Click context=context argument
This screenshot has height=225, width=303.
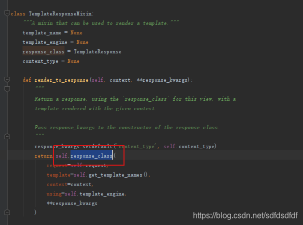coord(70,185)
